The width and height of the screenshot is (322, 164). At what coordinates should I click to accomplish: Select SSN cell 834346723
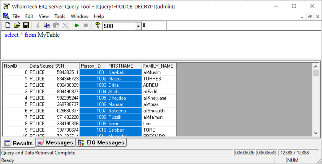pyautogui.click(x=66, y=79)
